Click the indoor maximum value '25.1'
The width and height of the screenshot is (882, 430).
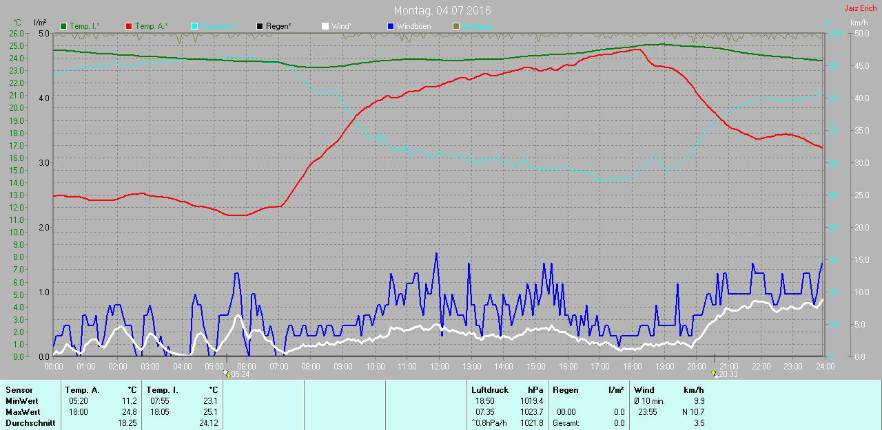tap(210, 412)
